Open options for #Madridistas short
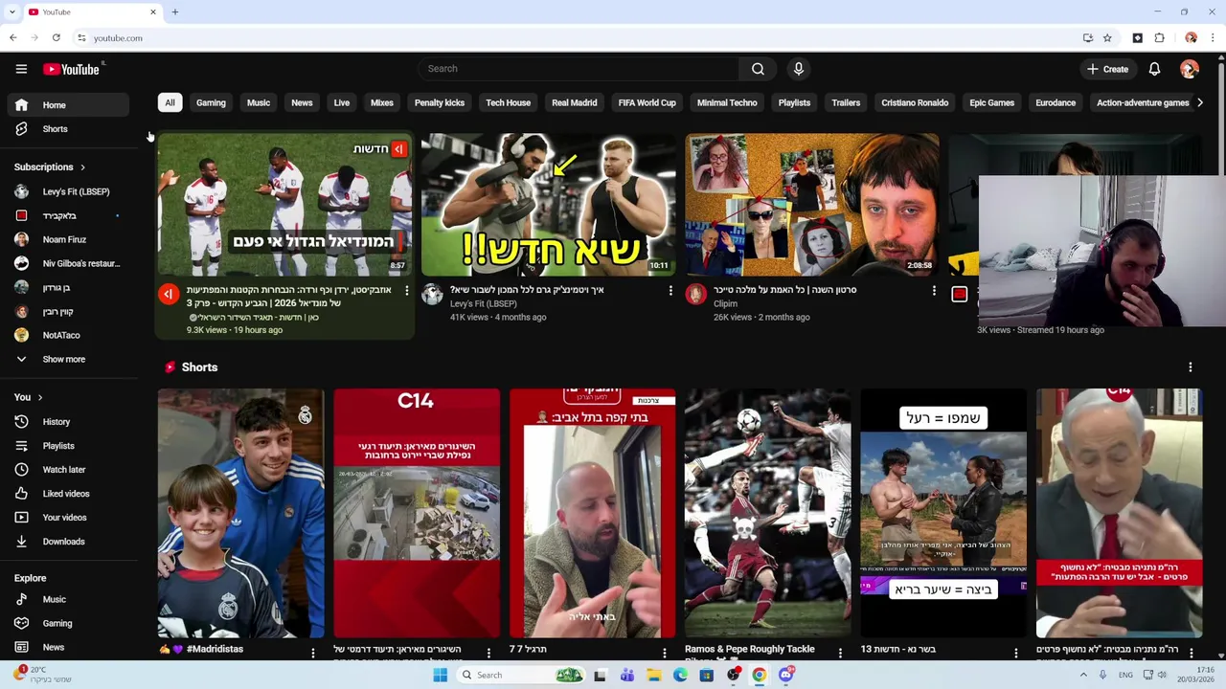Screen dimensions: 1226x689 click(313, 653)
